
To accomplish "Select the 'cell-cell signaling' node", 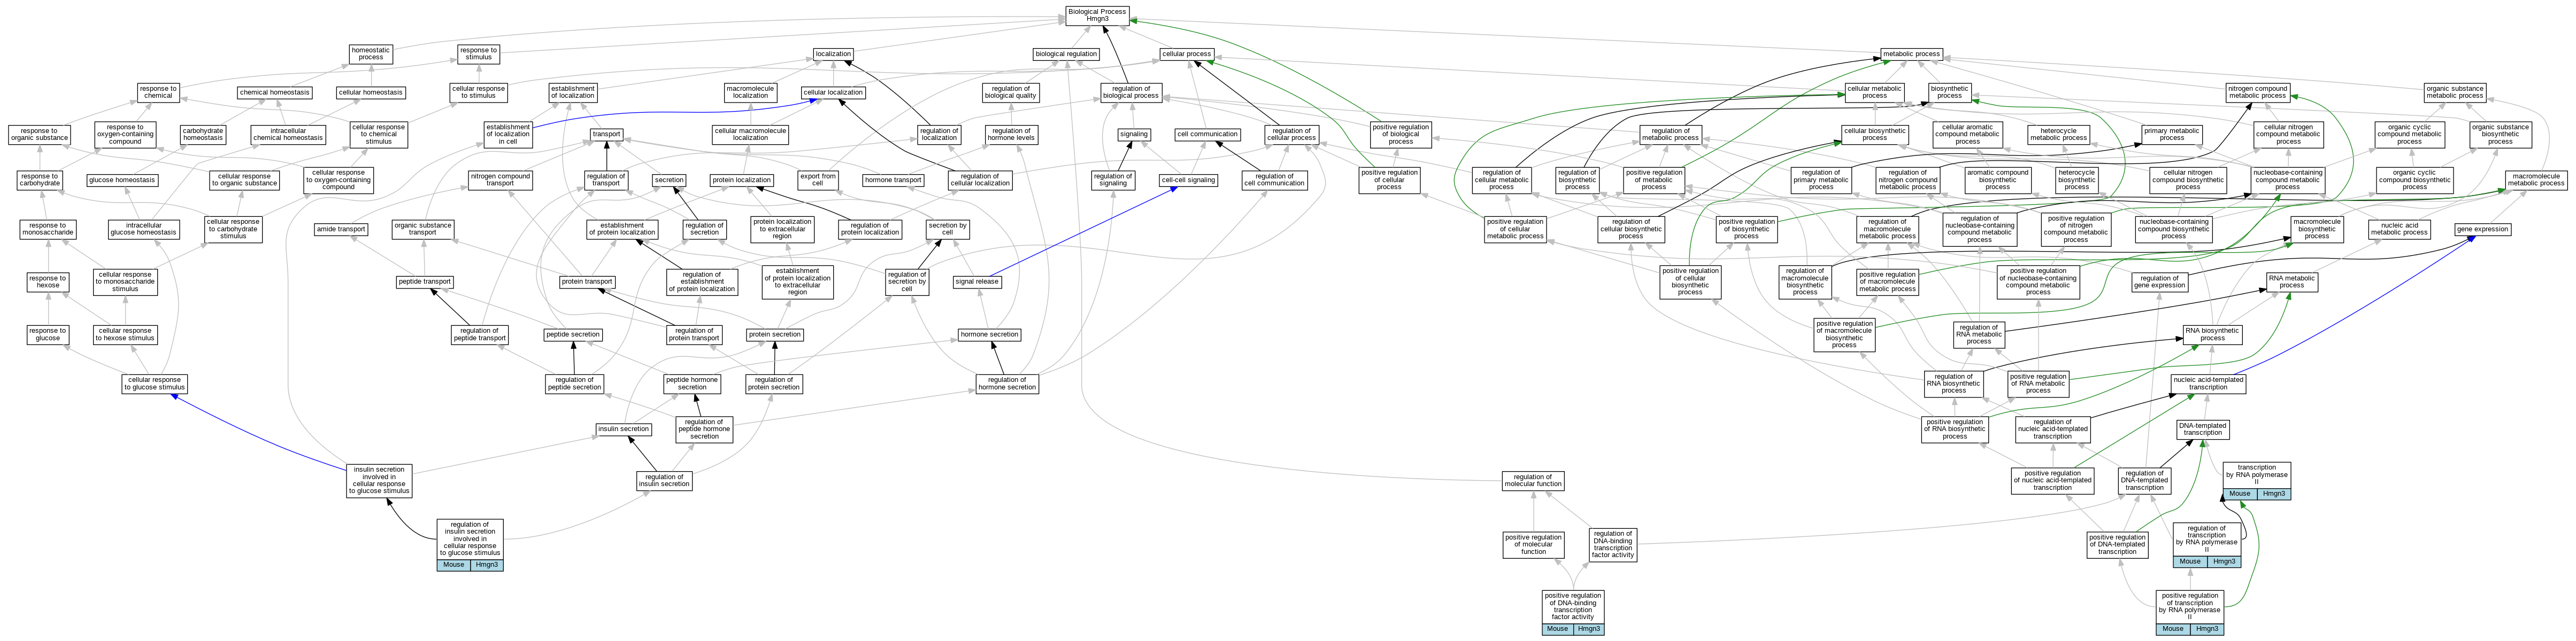I will [1188, 179].
